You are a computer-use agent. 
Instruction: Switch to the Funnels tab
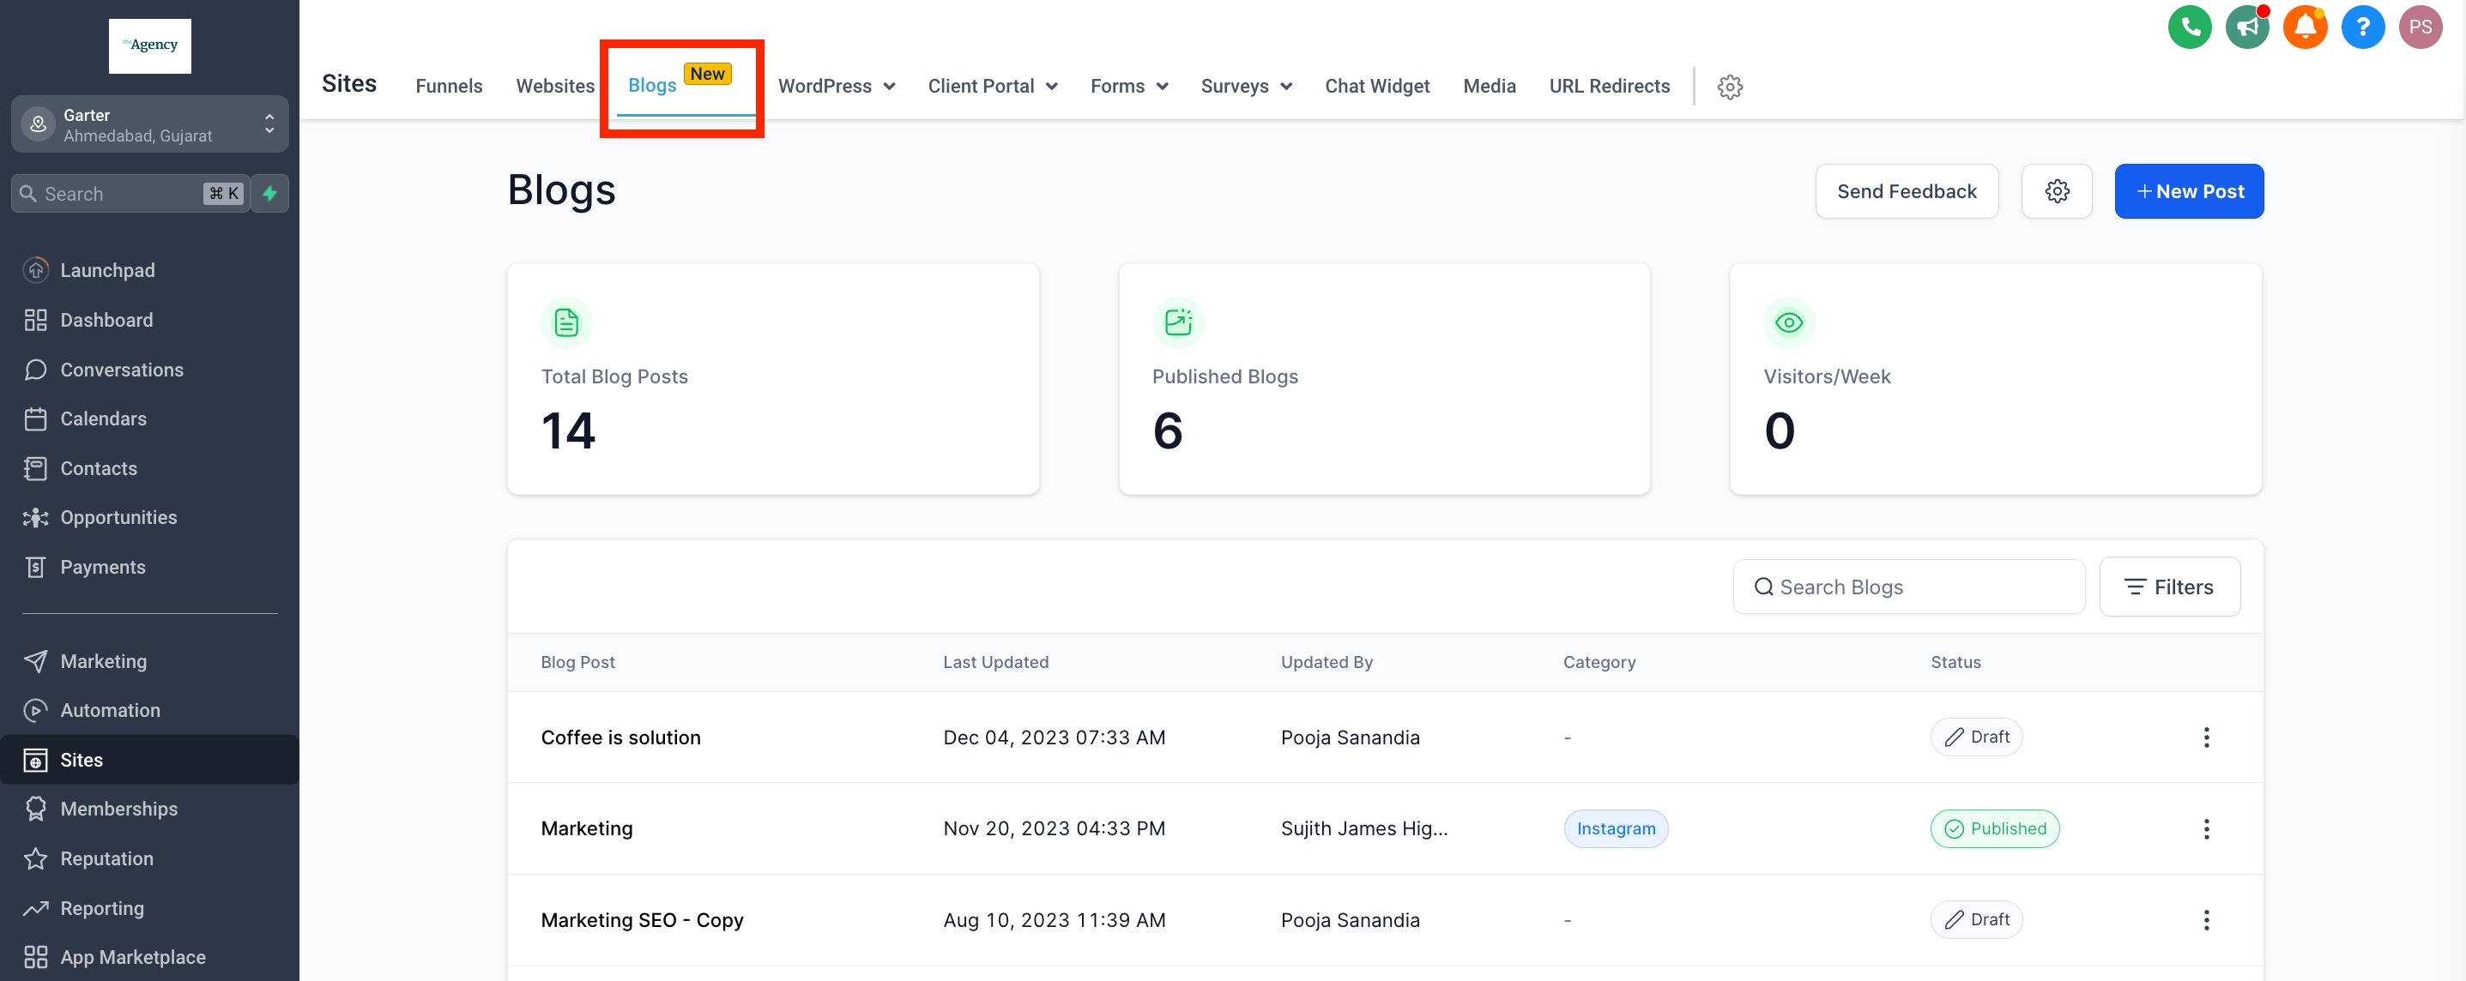coord(449,86)
